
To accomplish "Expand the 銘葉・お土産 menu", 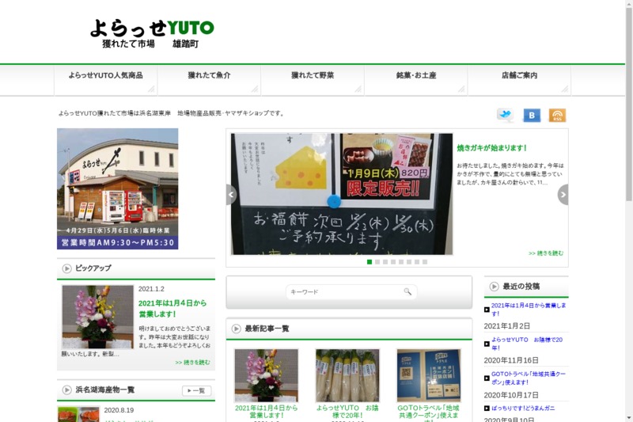I will click(416, 76).
